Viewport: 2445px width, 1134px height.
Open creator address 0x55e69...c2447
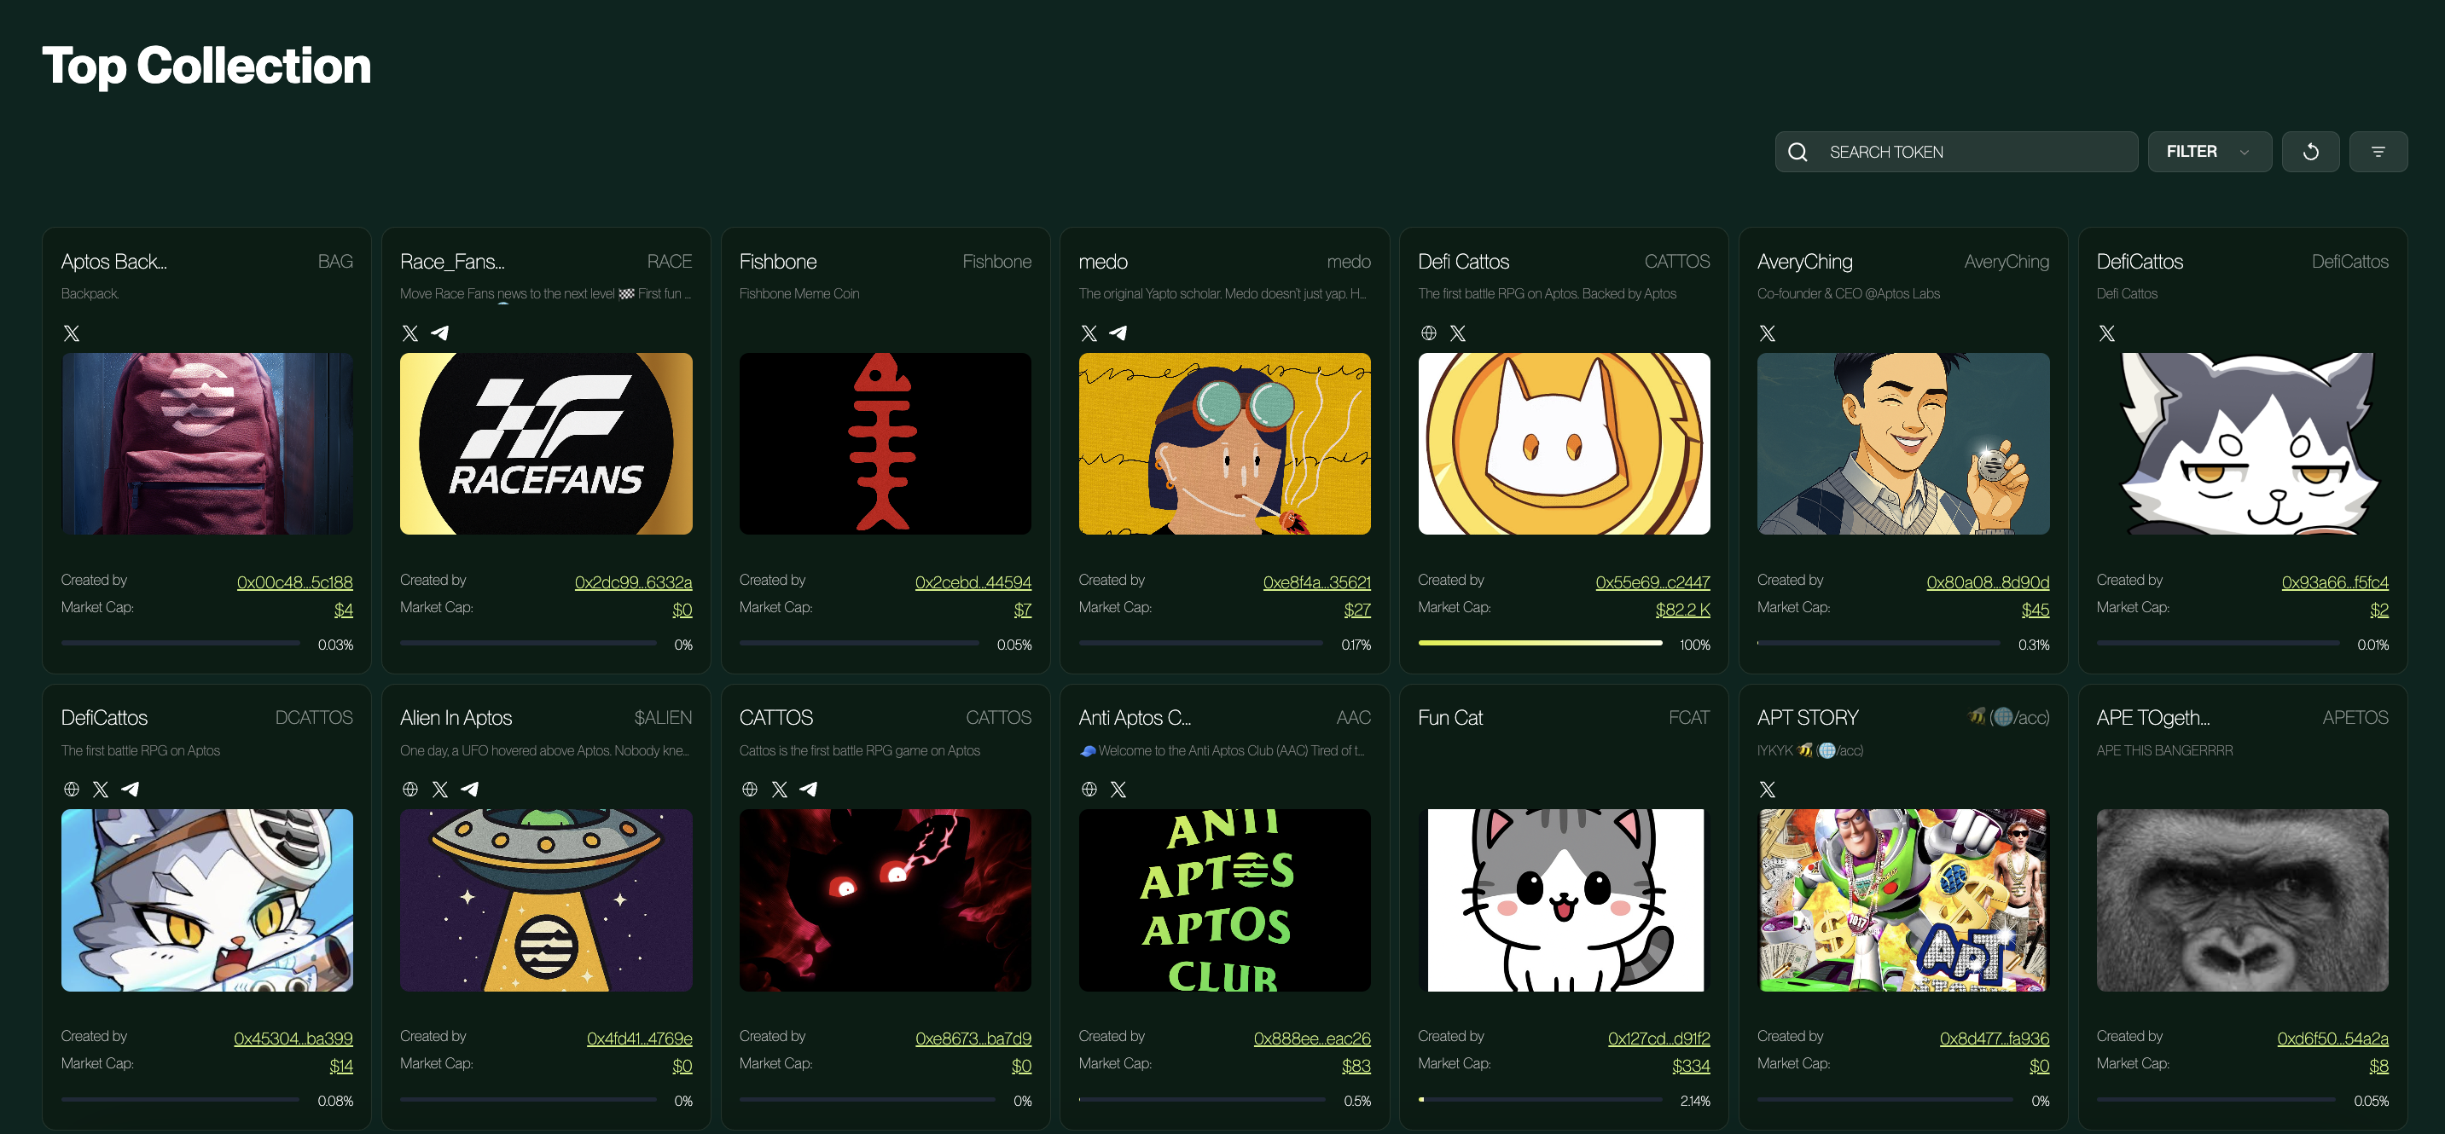(x=1652, y=581)
